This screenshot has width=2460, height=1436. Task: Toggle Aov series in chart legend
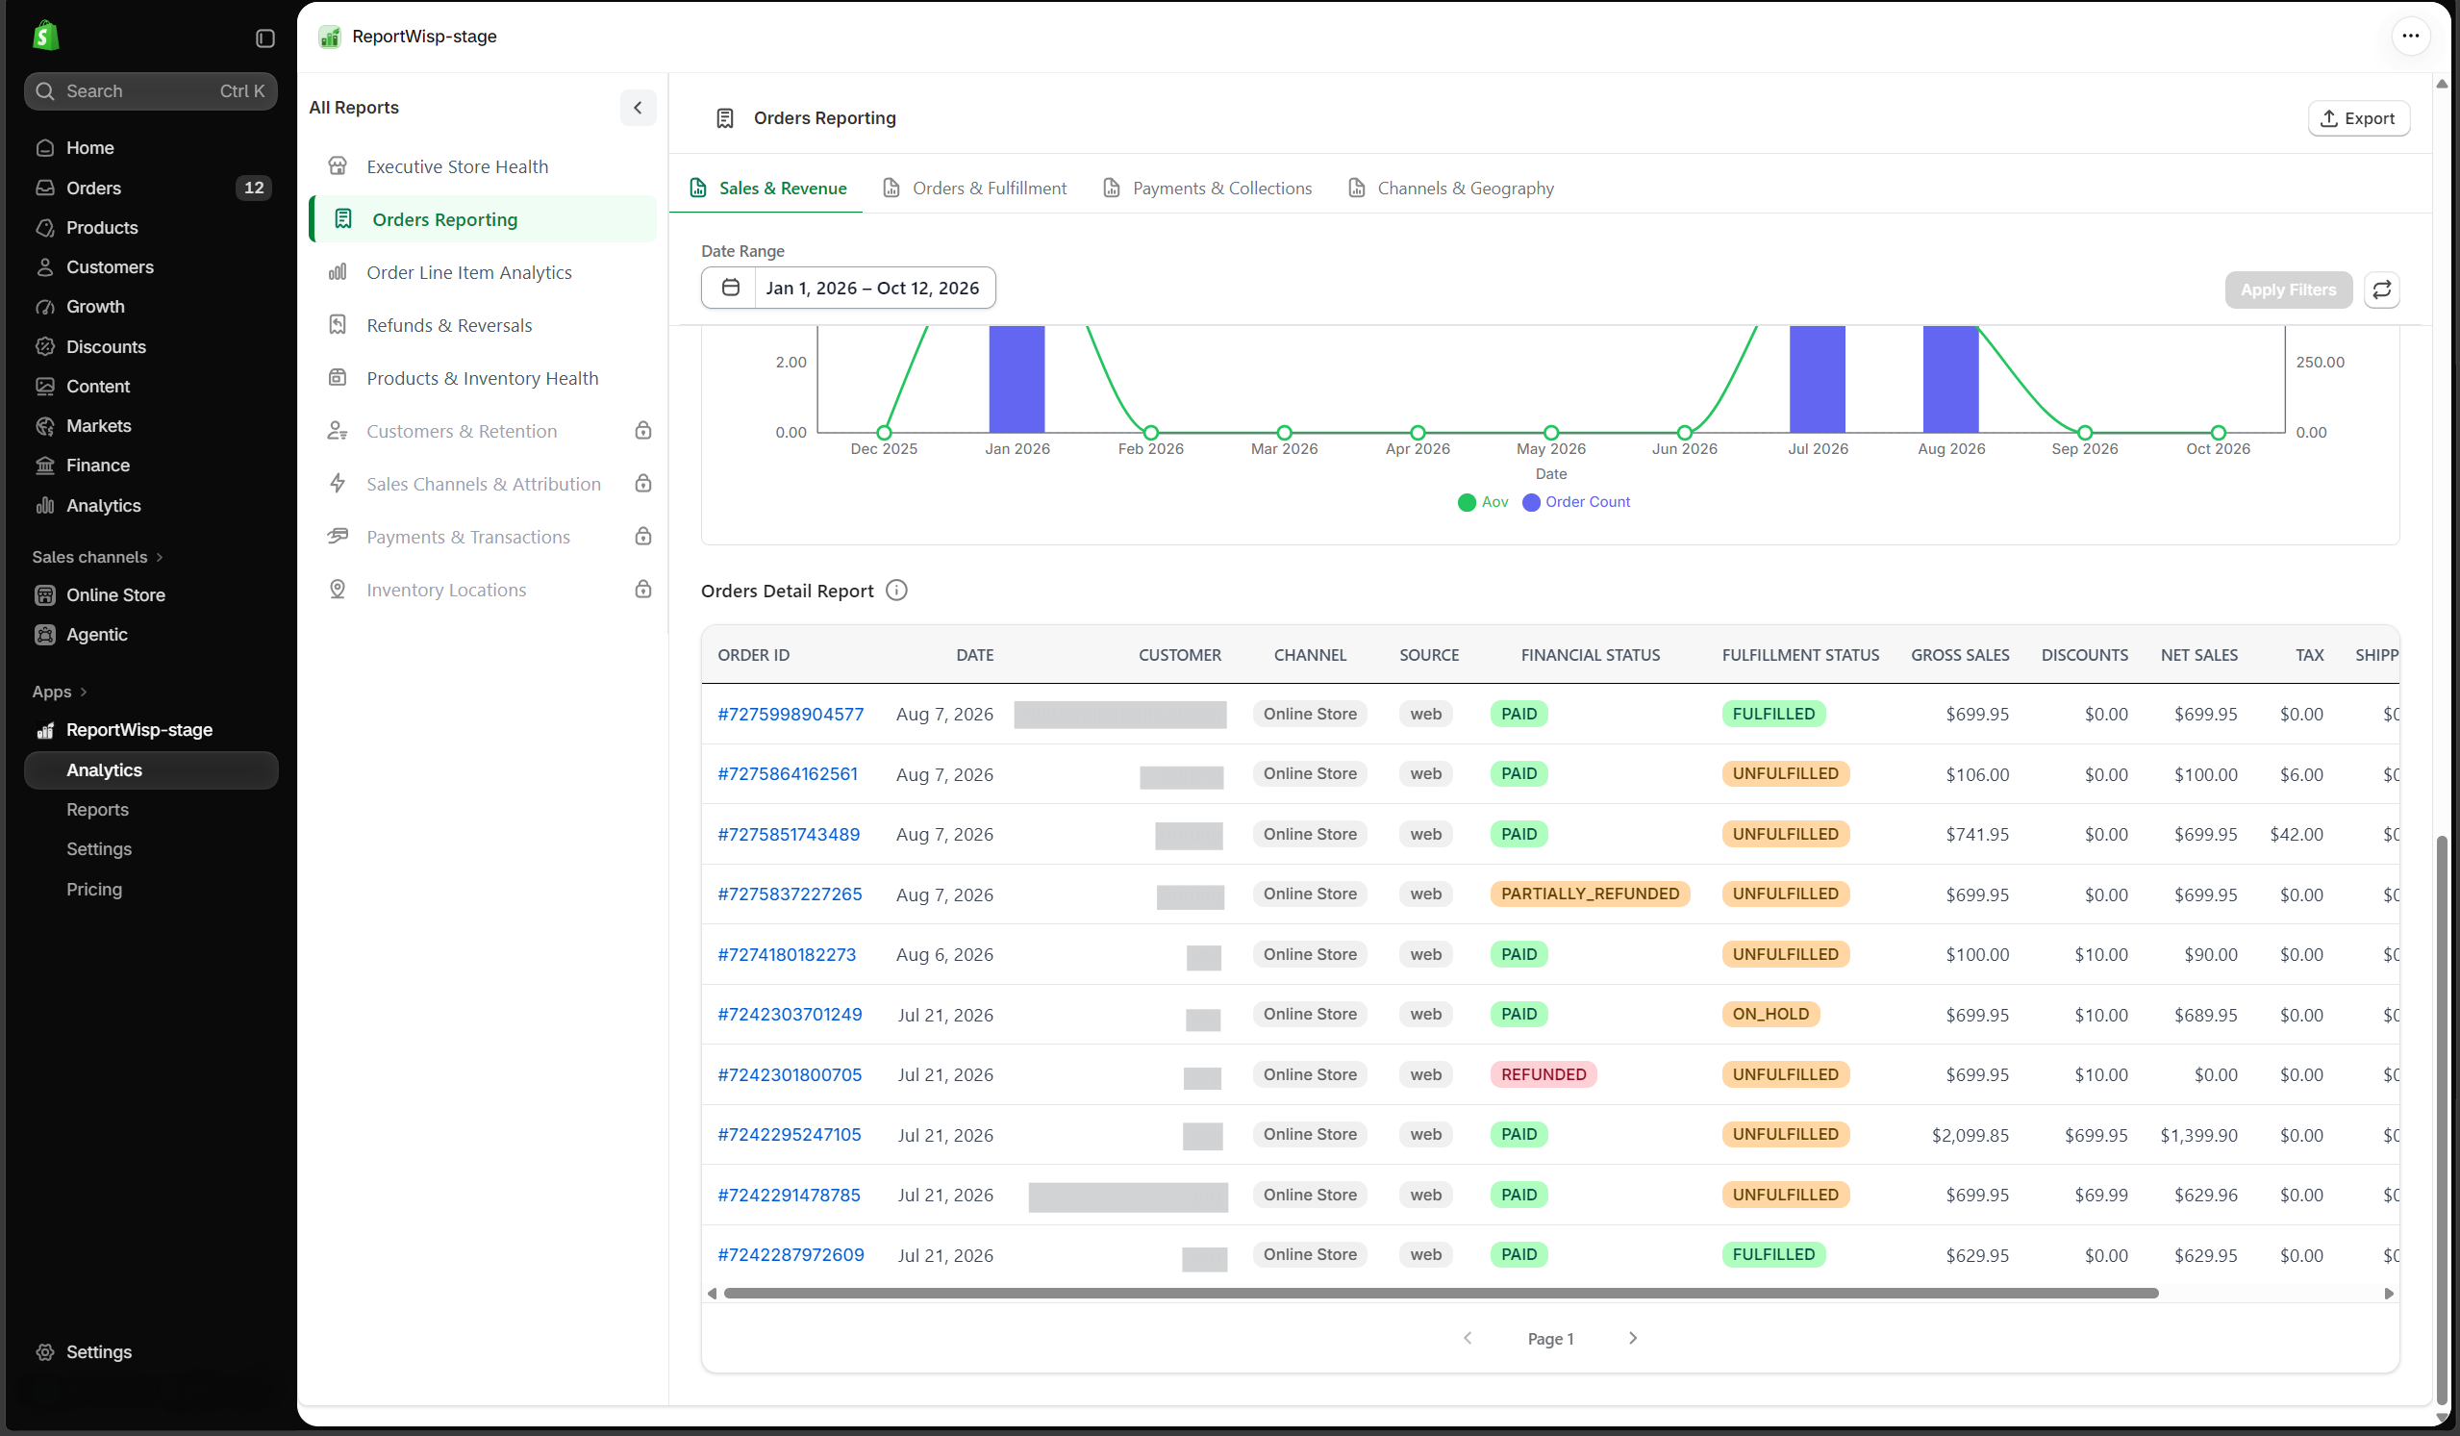point(1482,502)
